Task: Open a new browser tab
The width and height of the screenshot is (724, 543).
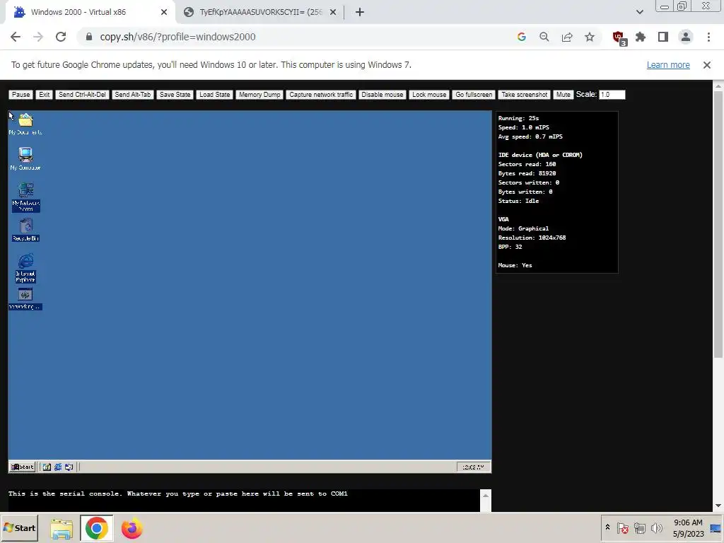Action: point(360,12)
